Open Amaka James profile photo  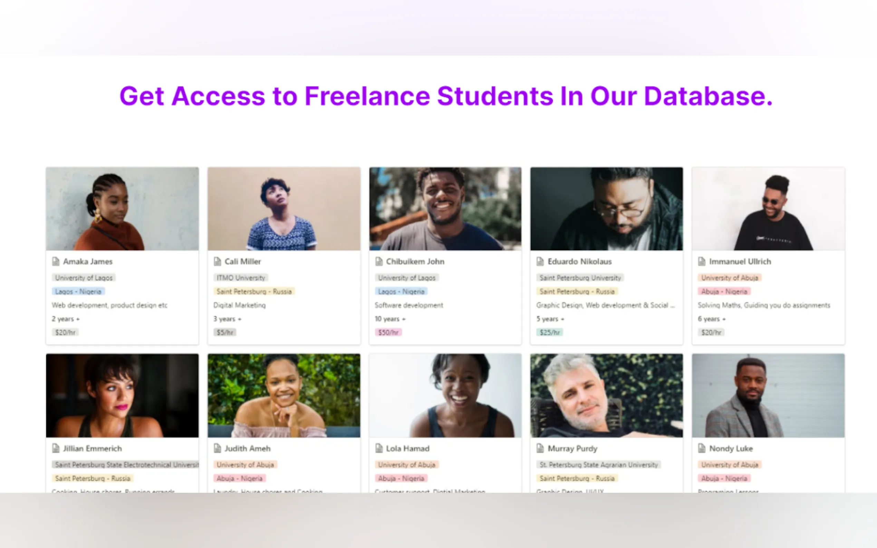pos(122,209)
